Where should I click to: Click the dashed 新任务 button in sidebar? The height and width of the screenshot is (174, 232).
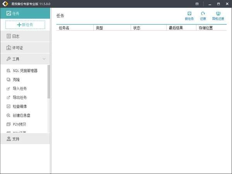click(x=25, y=25)
